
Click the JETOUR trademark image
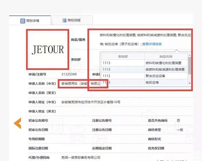click(x=48, y=49)
